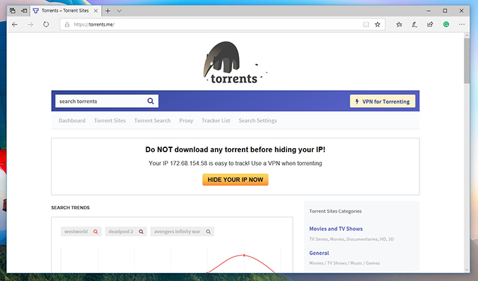Click the text 'Movies / TV Shows / Music / Games'

pyautogui.click(x=344, y=263)
